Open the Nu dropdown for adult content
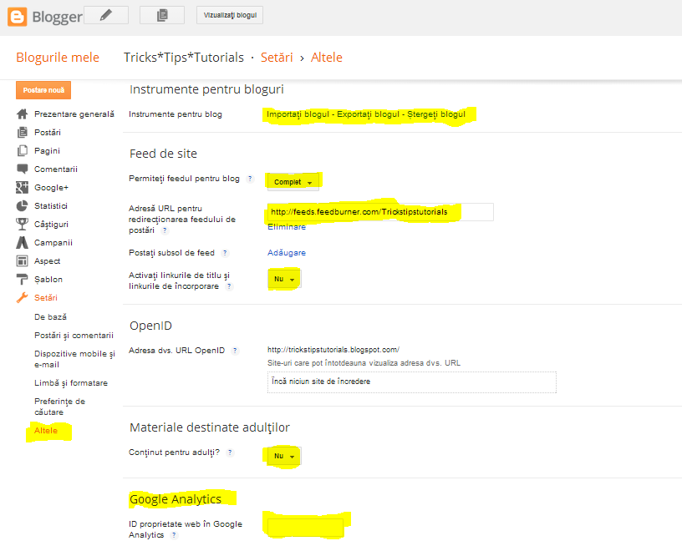682x551 pixels. coord(284,457)
